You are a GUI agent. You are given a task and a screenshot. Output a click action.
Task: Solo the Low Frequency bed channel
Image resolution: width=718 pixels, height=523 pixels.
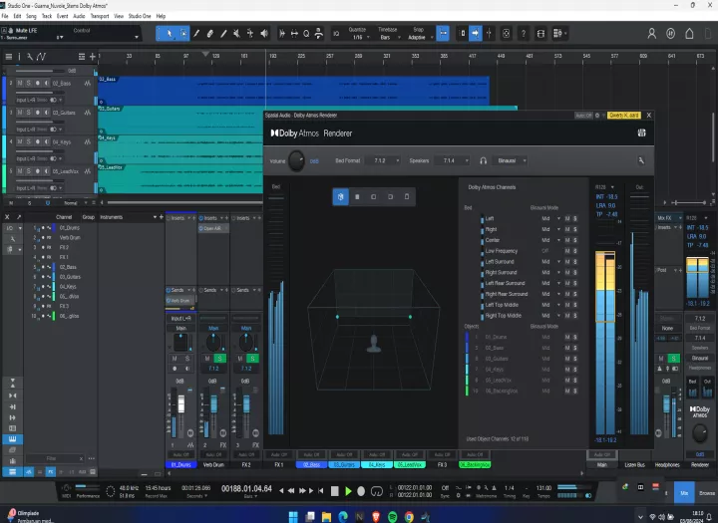pyautogui.click(x=575, y=251)
